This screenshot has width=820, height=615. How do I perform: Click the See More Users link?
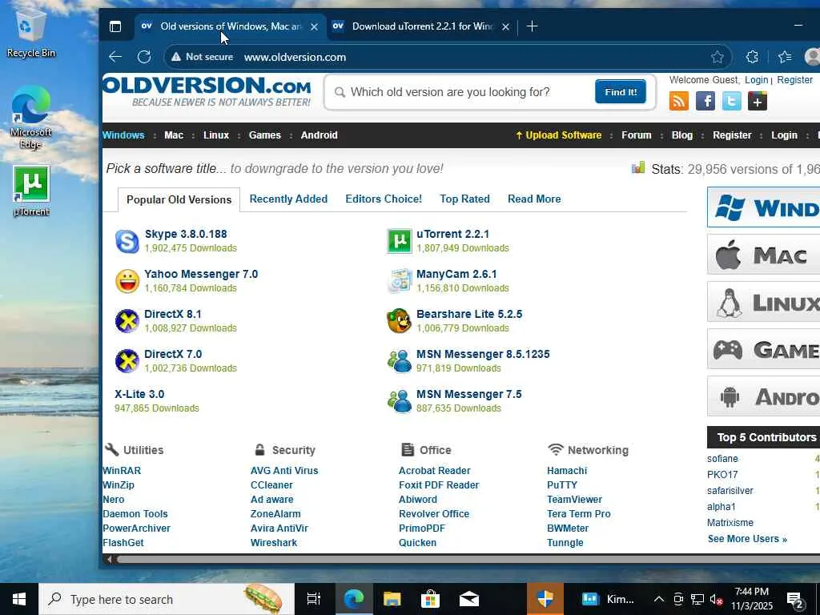(747, 539)
